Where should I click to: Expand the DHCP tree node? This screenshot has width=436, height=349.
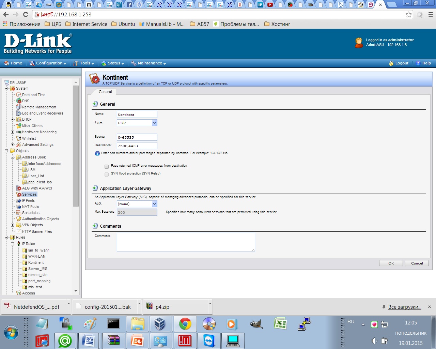tap(12, 120)
